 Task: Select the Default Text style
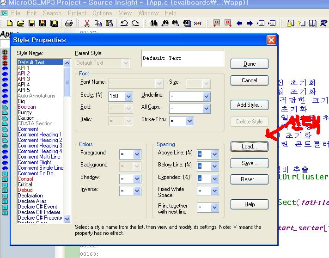click(x=40, y=62)
